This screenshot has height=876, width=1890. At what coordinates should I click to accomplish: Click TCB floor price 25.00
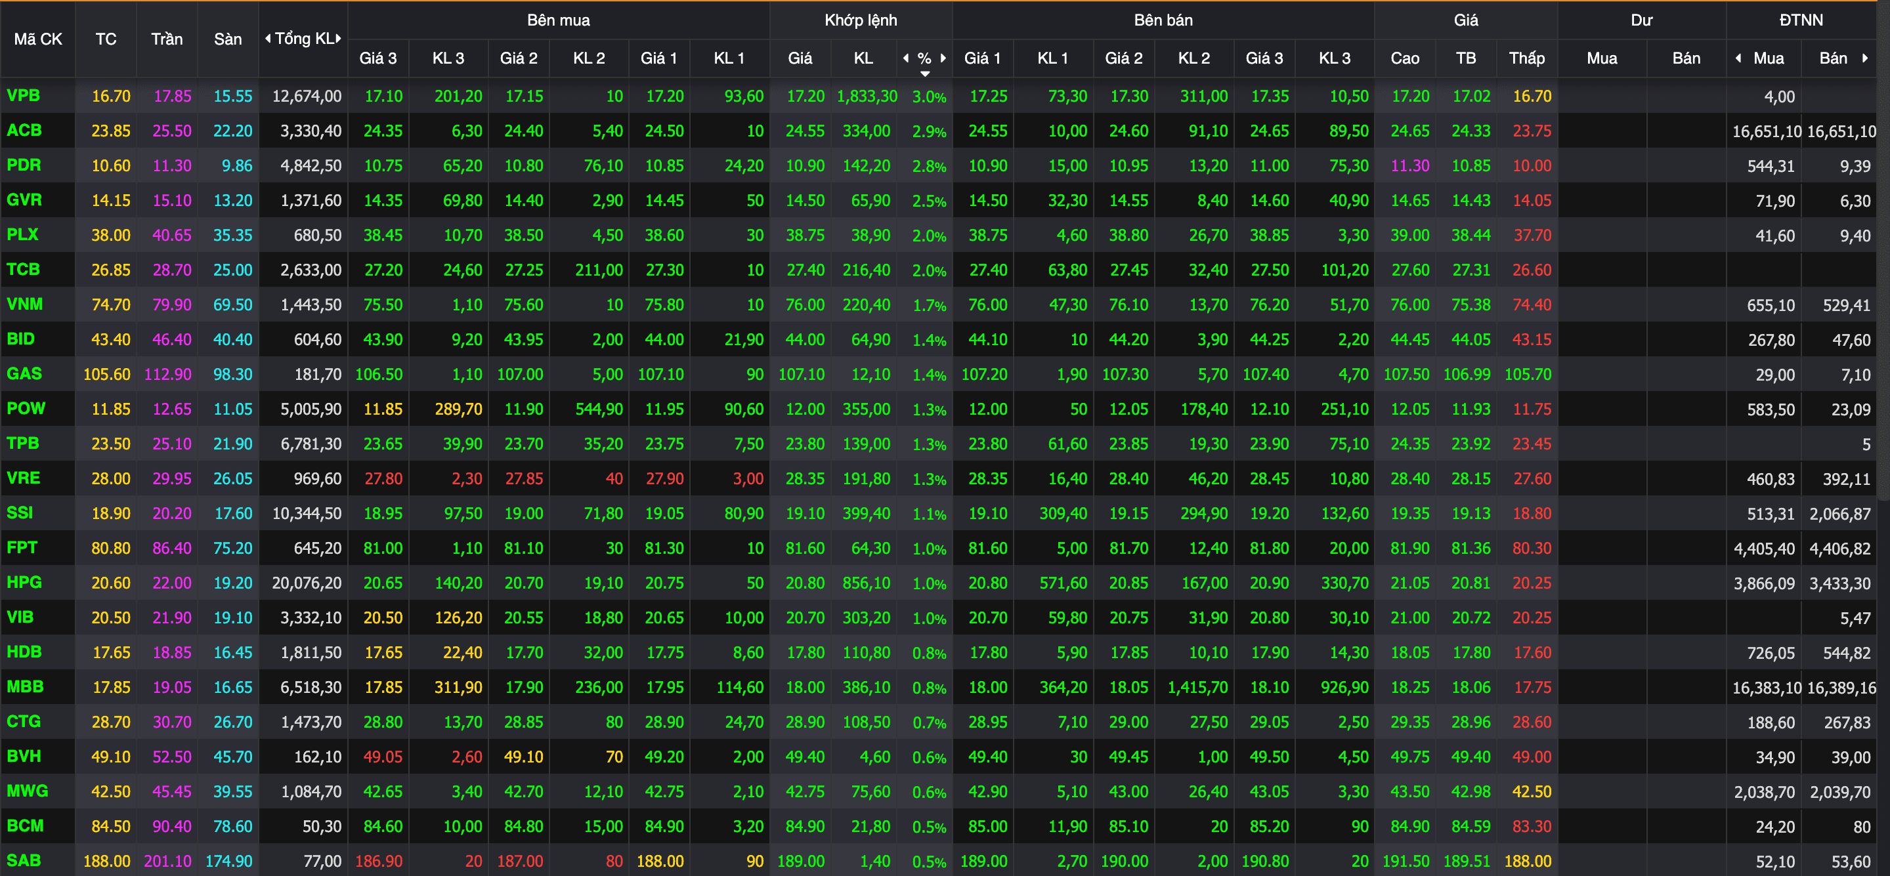(232, 270)
